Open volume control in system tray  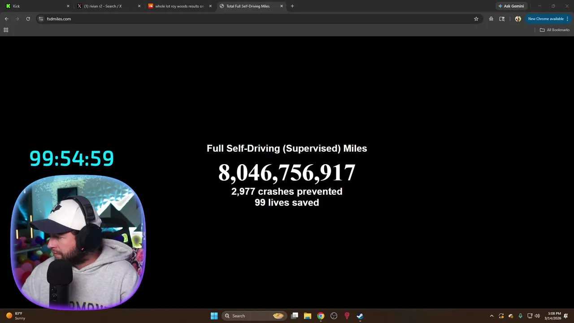[537, 316]
